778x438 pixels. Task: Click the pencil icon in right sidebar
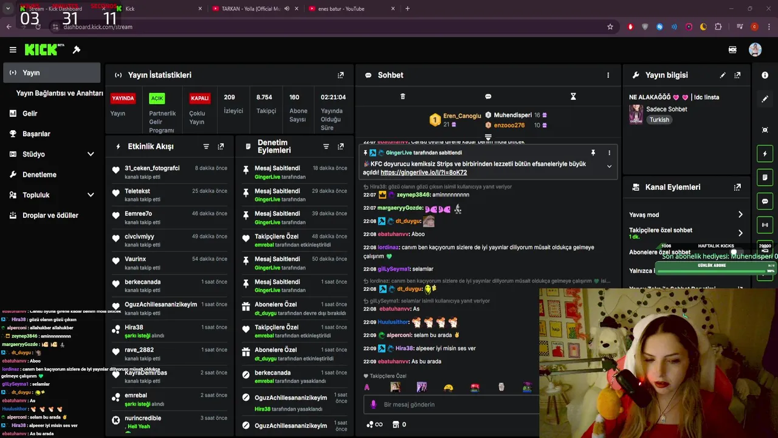pyautogui.click(x=765, y=99)
